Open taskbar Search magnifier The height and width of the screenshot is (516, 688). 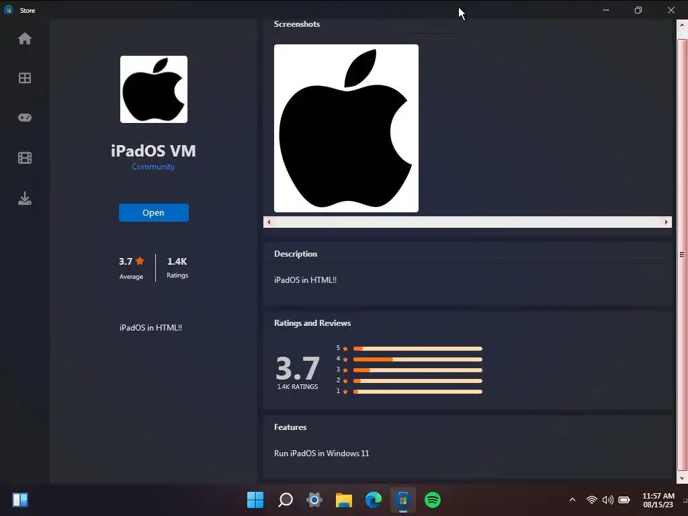pos(285,500)
